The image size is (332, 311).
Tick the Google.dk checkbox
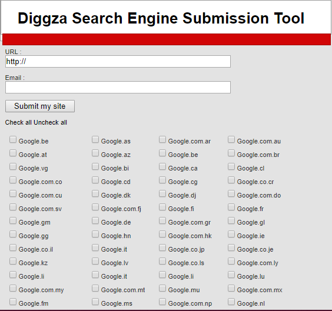(95, 193)
